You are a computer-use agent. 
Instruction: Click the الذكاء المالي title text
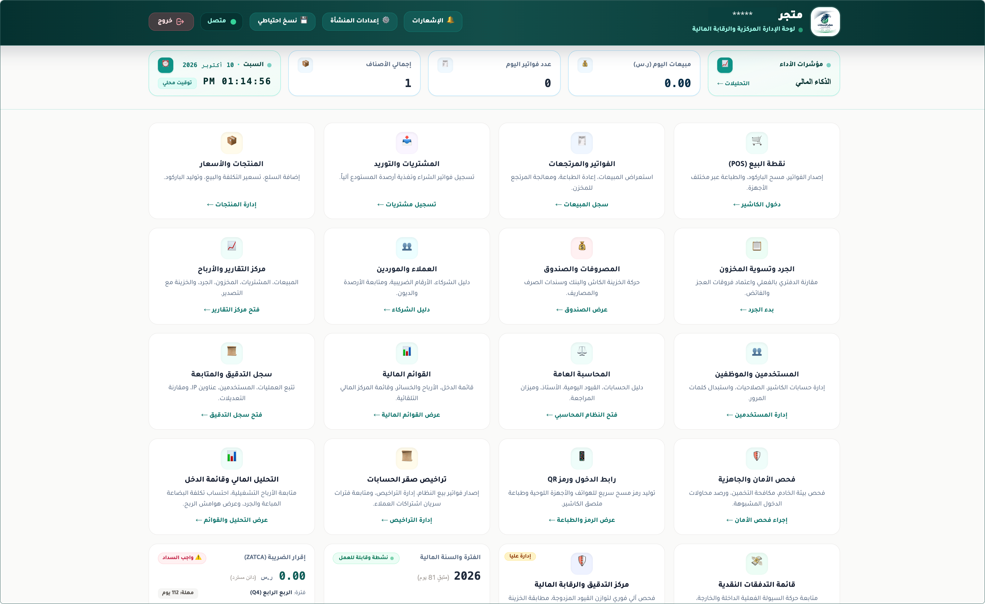pyautogui.click(x=813, y=82)
